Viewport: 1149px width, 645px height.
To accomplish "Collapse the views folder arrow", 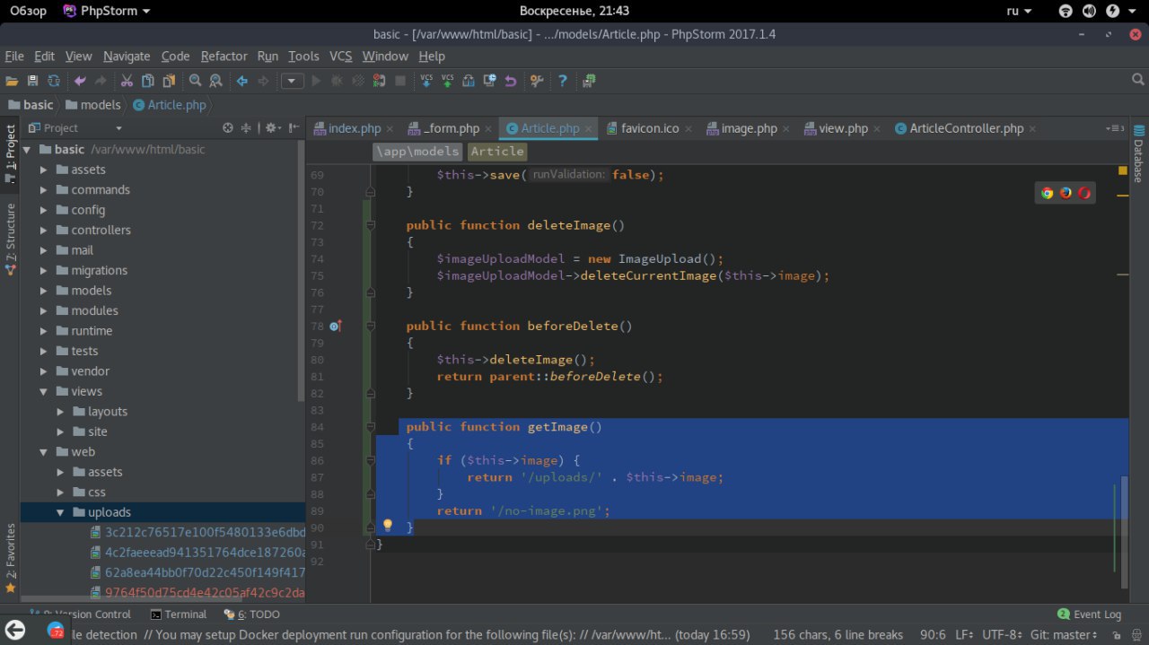I will (x=43, y=392).
